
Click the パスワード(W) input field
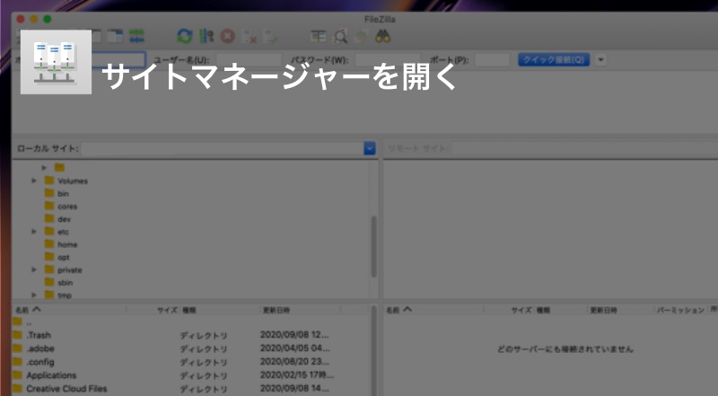point(388,59)
